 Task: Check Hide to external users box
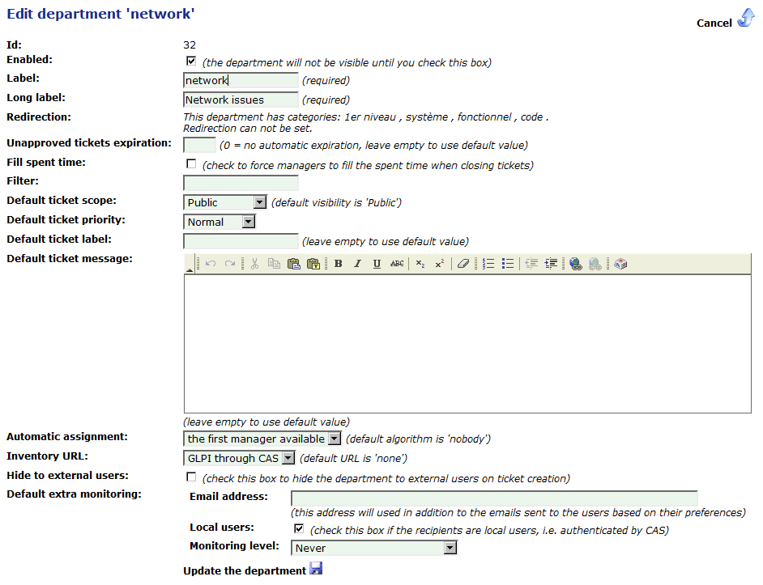click(191, 477)
